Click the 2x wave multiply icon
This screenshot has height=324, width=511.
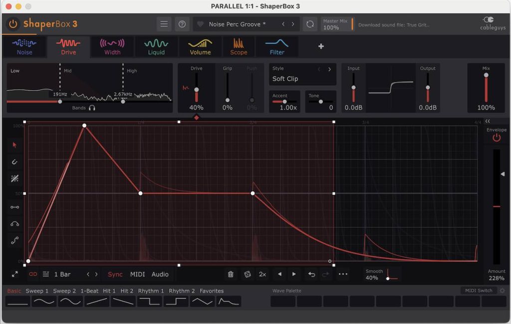262,274
